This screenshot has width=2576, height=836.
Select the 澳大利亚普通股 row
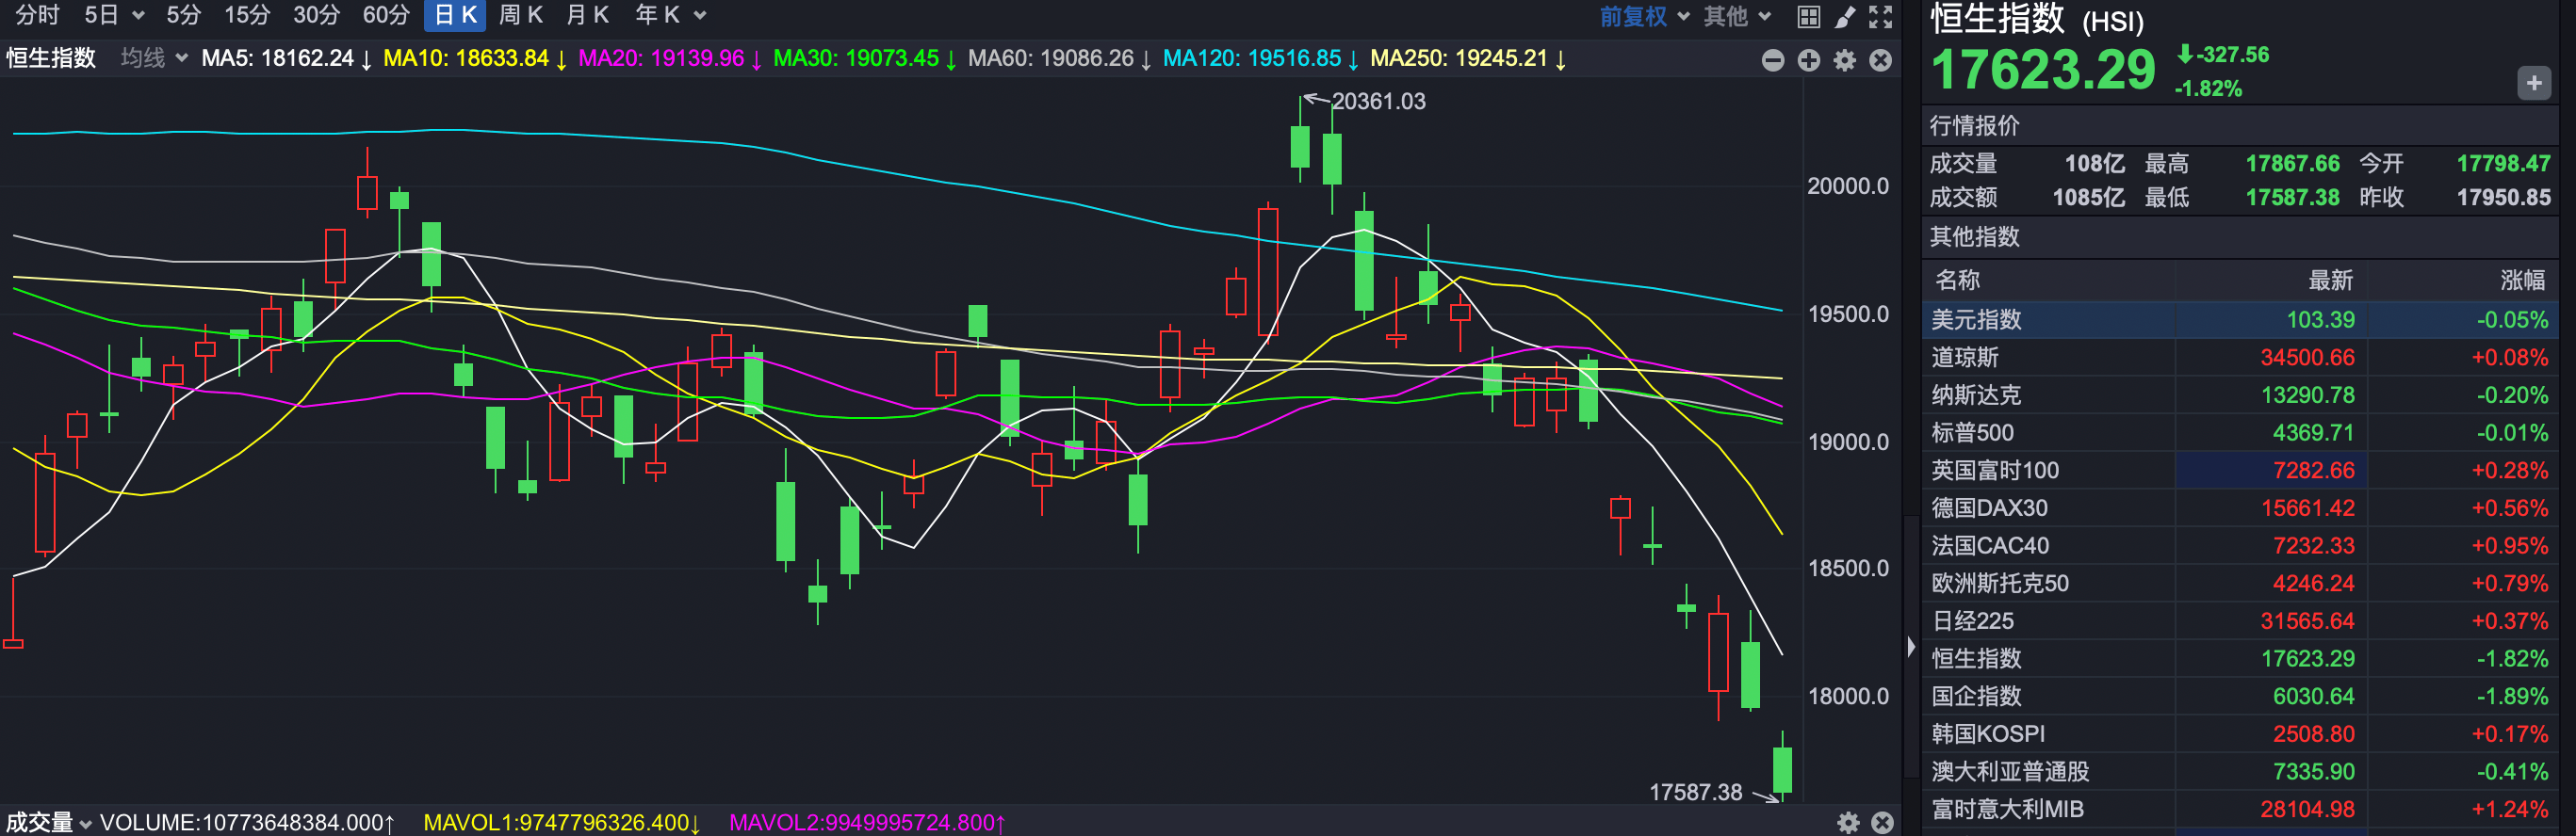coord(2240,772)
